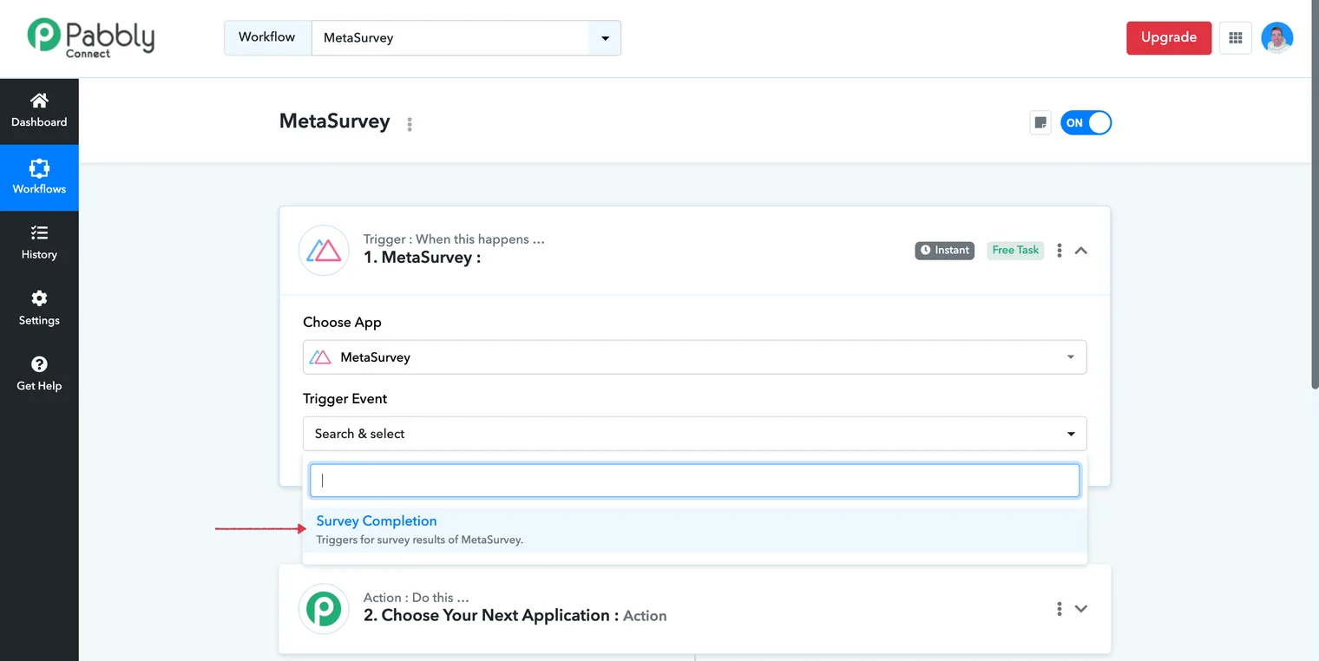Open the Trigger Event Search & select dropdown
The height and width of the screenshot is (661, 1319).
coord(694,434)
